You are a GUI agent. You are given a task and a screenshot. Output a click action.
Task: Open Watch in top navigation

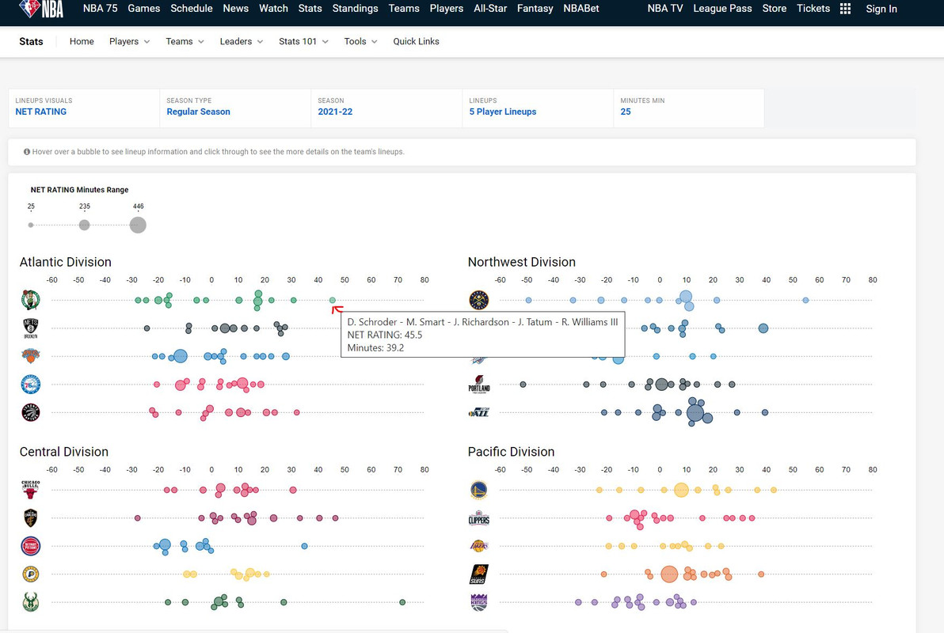point(273,9)
